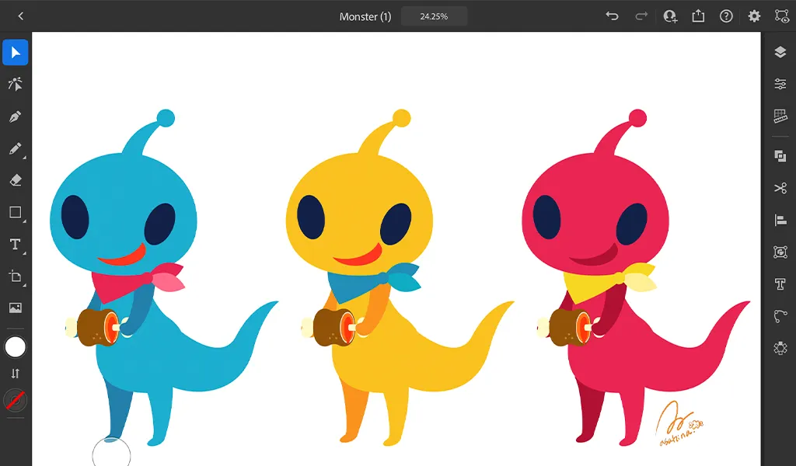Open the Combine shapes panel
Image resolution: width=796 pixels, height=466 pixels.
tap(780, 156)
